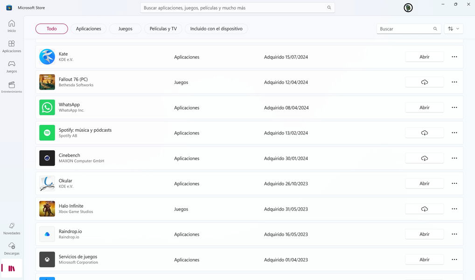Download Spotify via cloud icon

click(x=425, y=133)
